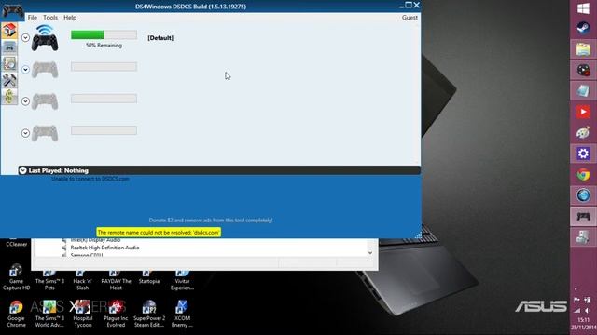Switch to the DS4Windows controller taskbar icon
The width and height of the screenshot is (597, 335).
pos(583,217)
